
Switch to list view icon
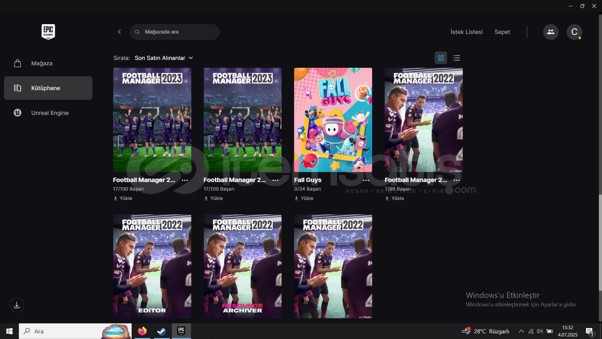[x=456, y=58]
